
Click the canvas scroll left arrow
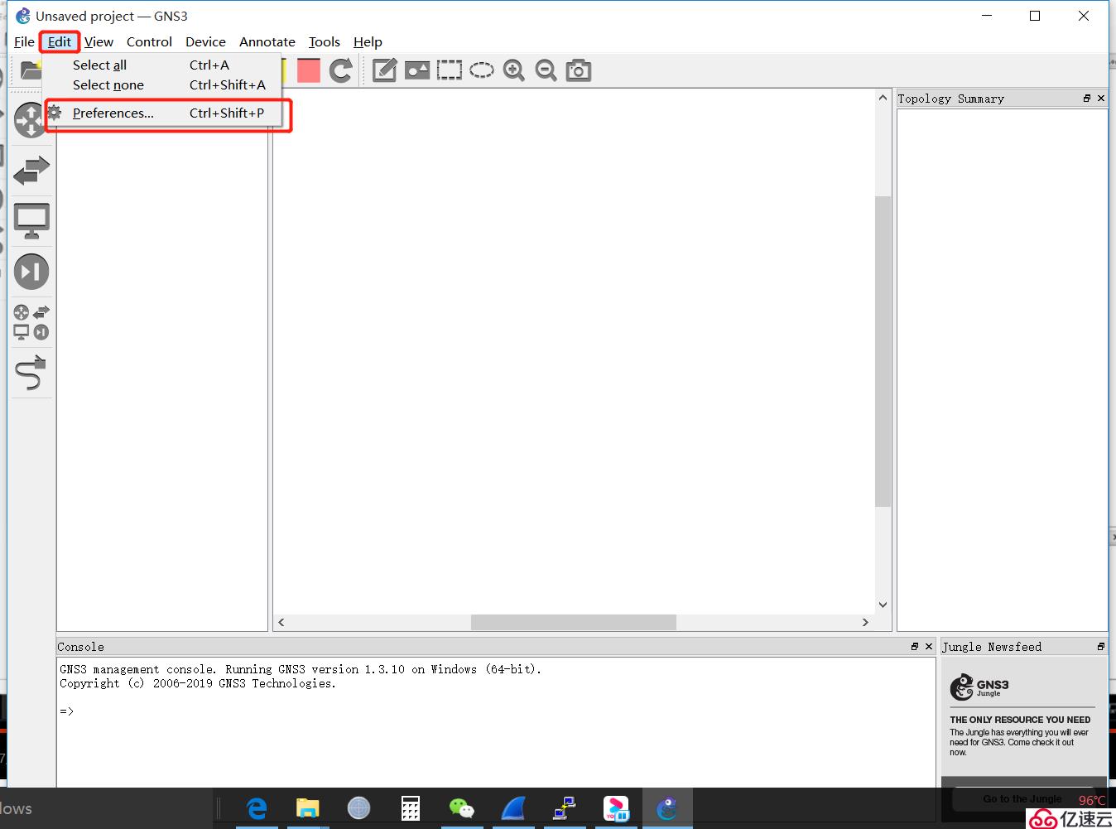coord(281,622)
